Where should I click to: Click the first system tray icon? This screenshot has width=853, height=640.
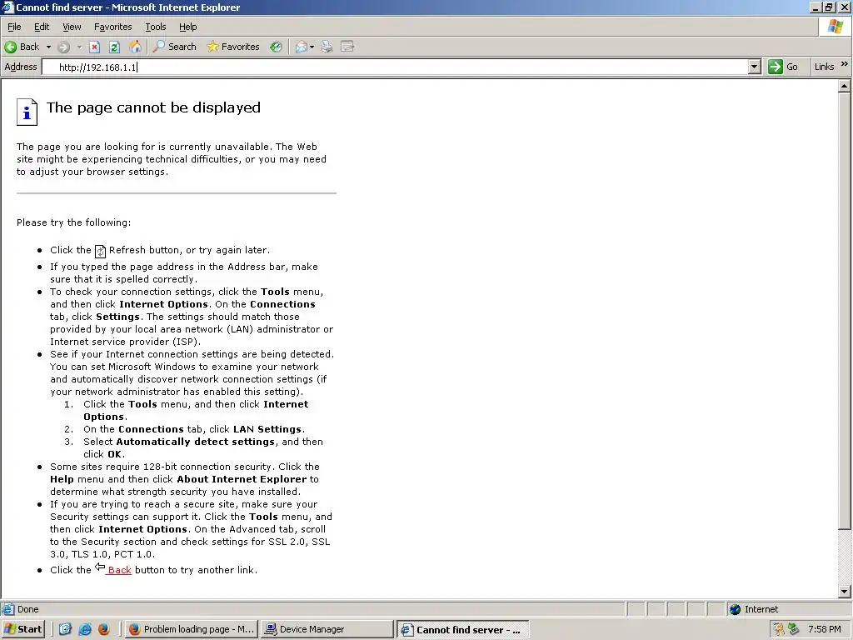[x=779, y=629]
